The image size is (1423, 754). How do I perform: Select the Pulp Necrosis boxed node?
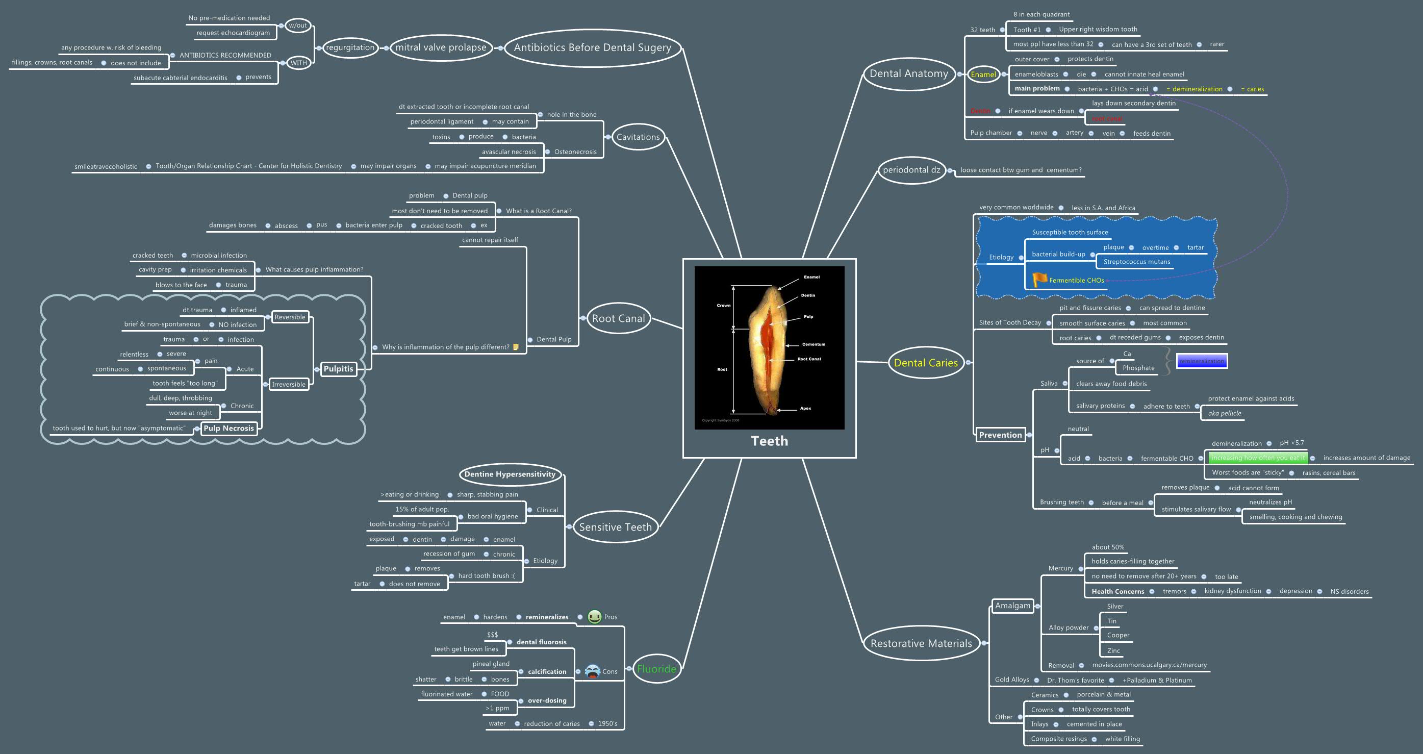228,428
